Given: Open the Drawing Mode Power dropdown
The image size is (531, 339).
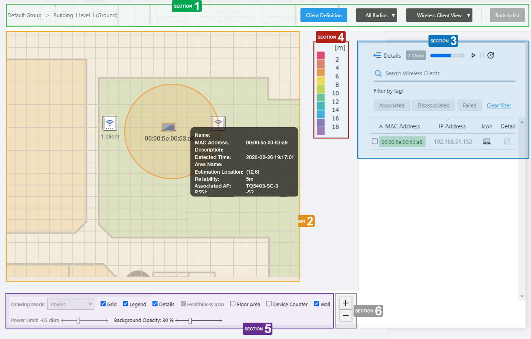Looking at the screenshot, I should pos(71,304).
